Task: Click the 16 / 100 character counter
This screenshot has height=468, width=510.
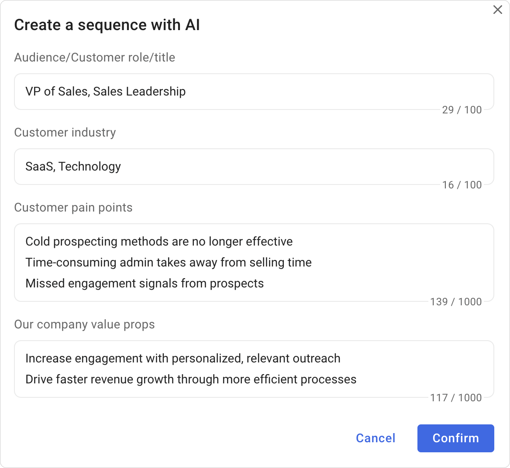Action: [x=462, y=185]
